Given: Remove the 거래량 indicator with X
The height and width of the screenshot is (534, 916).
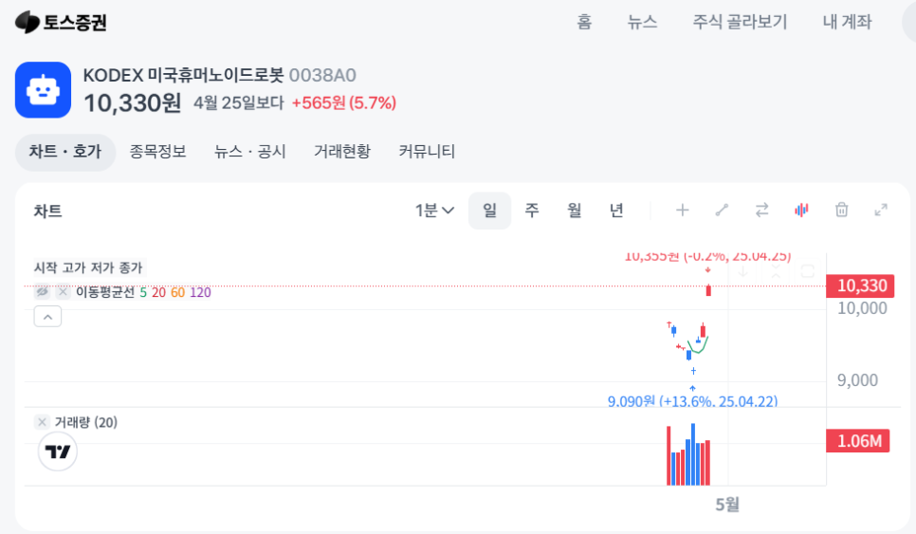Looking at the screenshot, I should click(42, 422).
